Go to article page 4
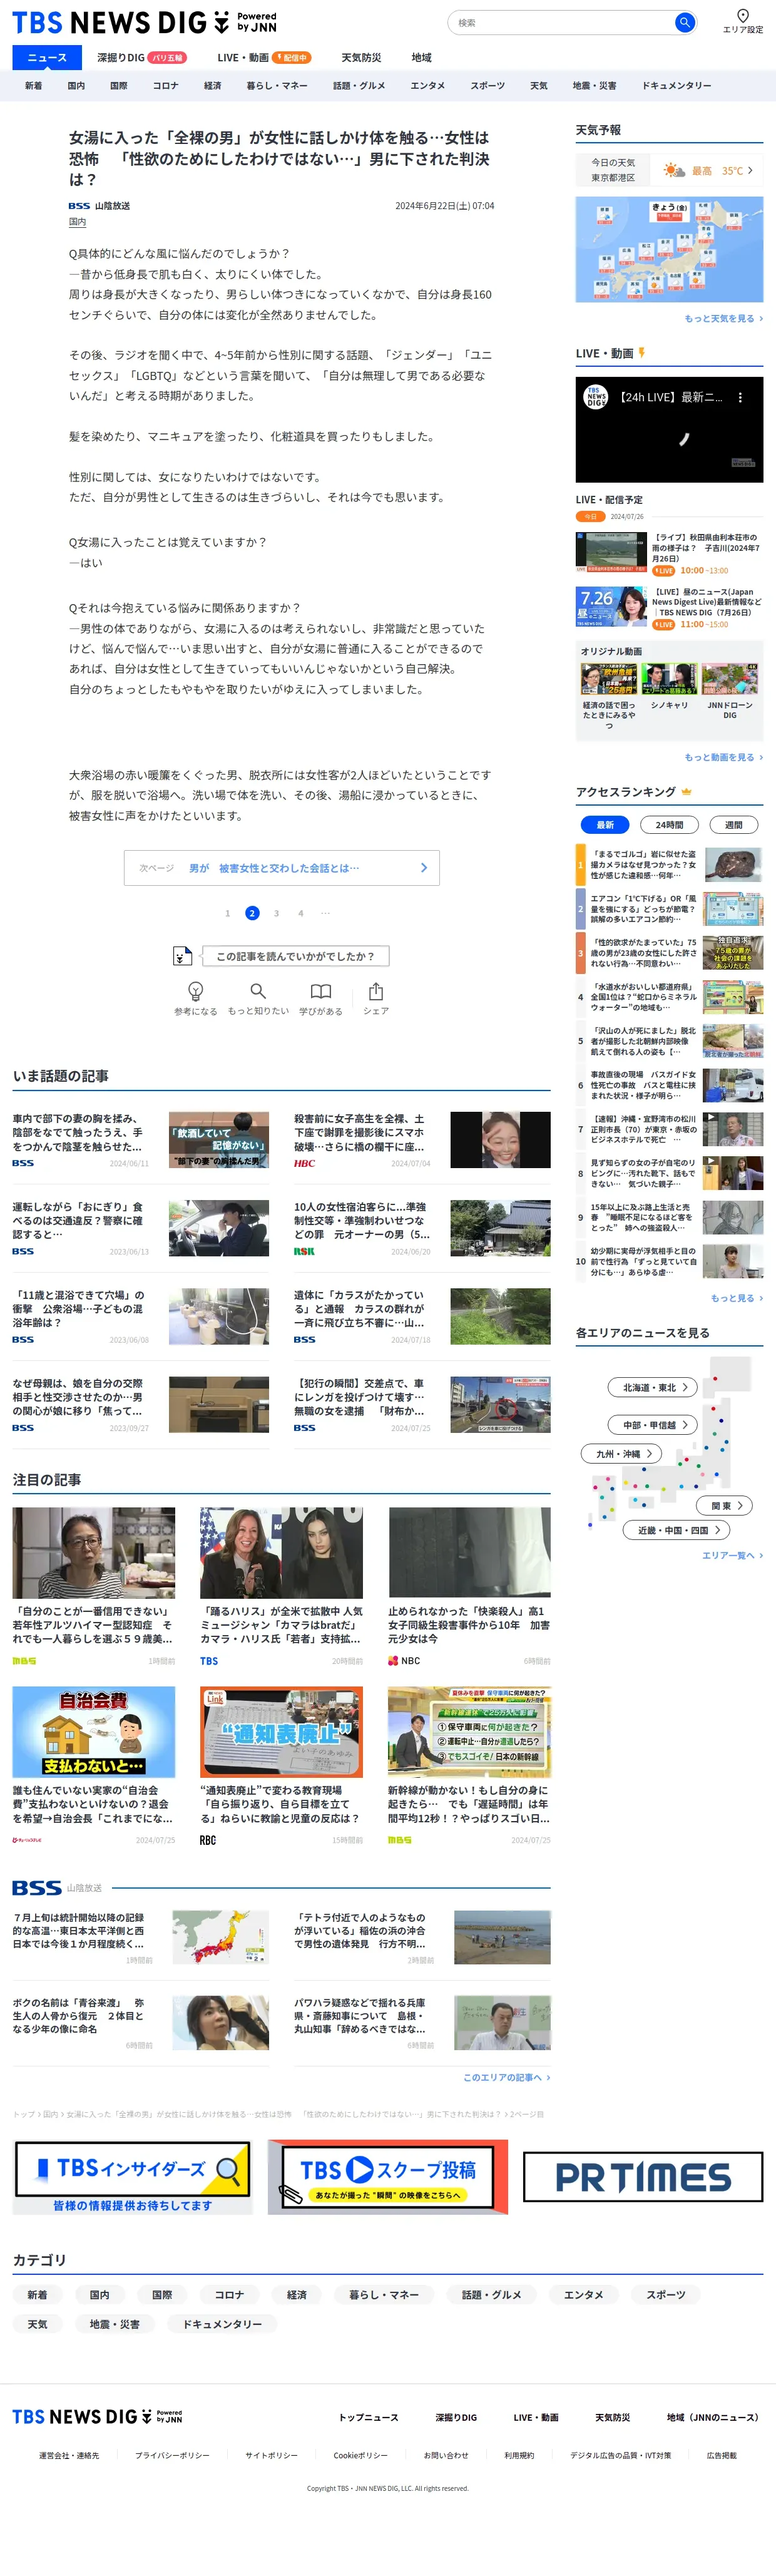The height and width of the screenshot is (2576, 776). 300,913
